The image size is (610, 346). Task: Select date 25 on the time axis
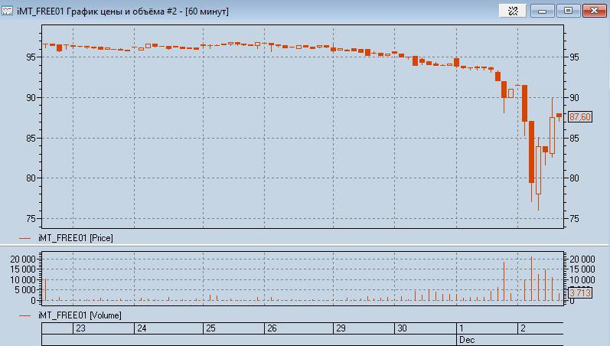point(210,328)
